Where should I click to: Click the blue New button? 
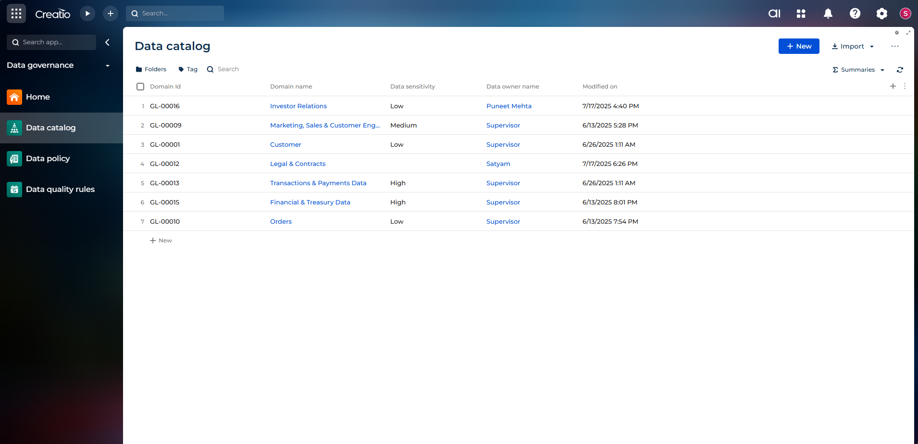pos(799,46)
